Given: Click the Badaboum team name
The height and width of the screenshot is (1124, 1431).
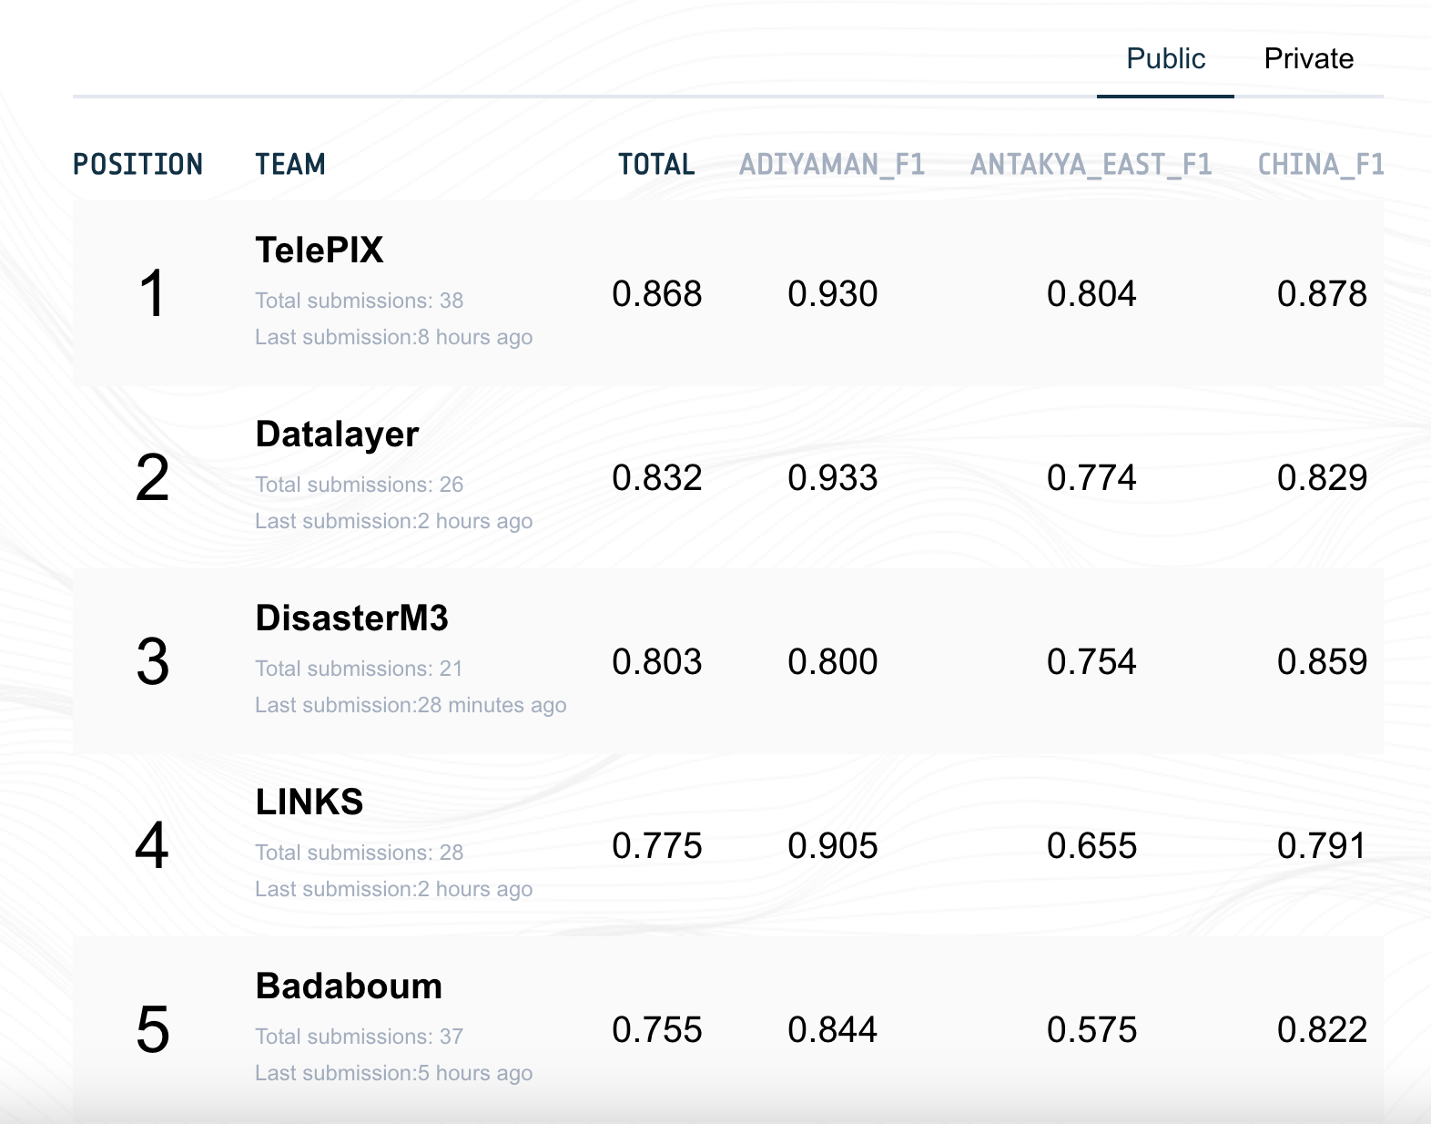Looking at the screenshot, I should (349, 986).
